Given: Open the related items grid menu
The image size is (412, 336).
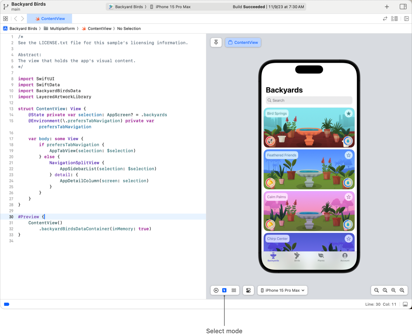Looking at the screenshot, I should [5, 19].
